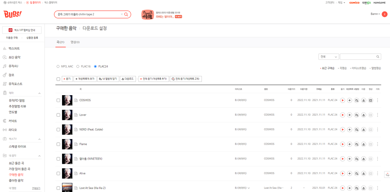Open the 전체 filter dropdown
The image size is (390, 192).
point(329,57)
